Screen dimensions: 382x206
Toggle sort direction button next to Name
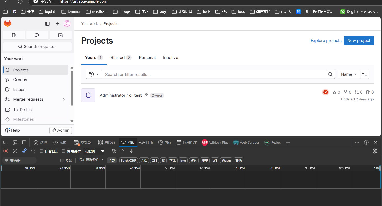(x=365, y=74)
